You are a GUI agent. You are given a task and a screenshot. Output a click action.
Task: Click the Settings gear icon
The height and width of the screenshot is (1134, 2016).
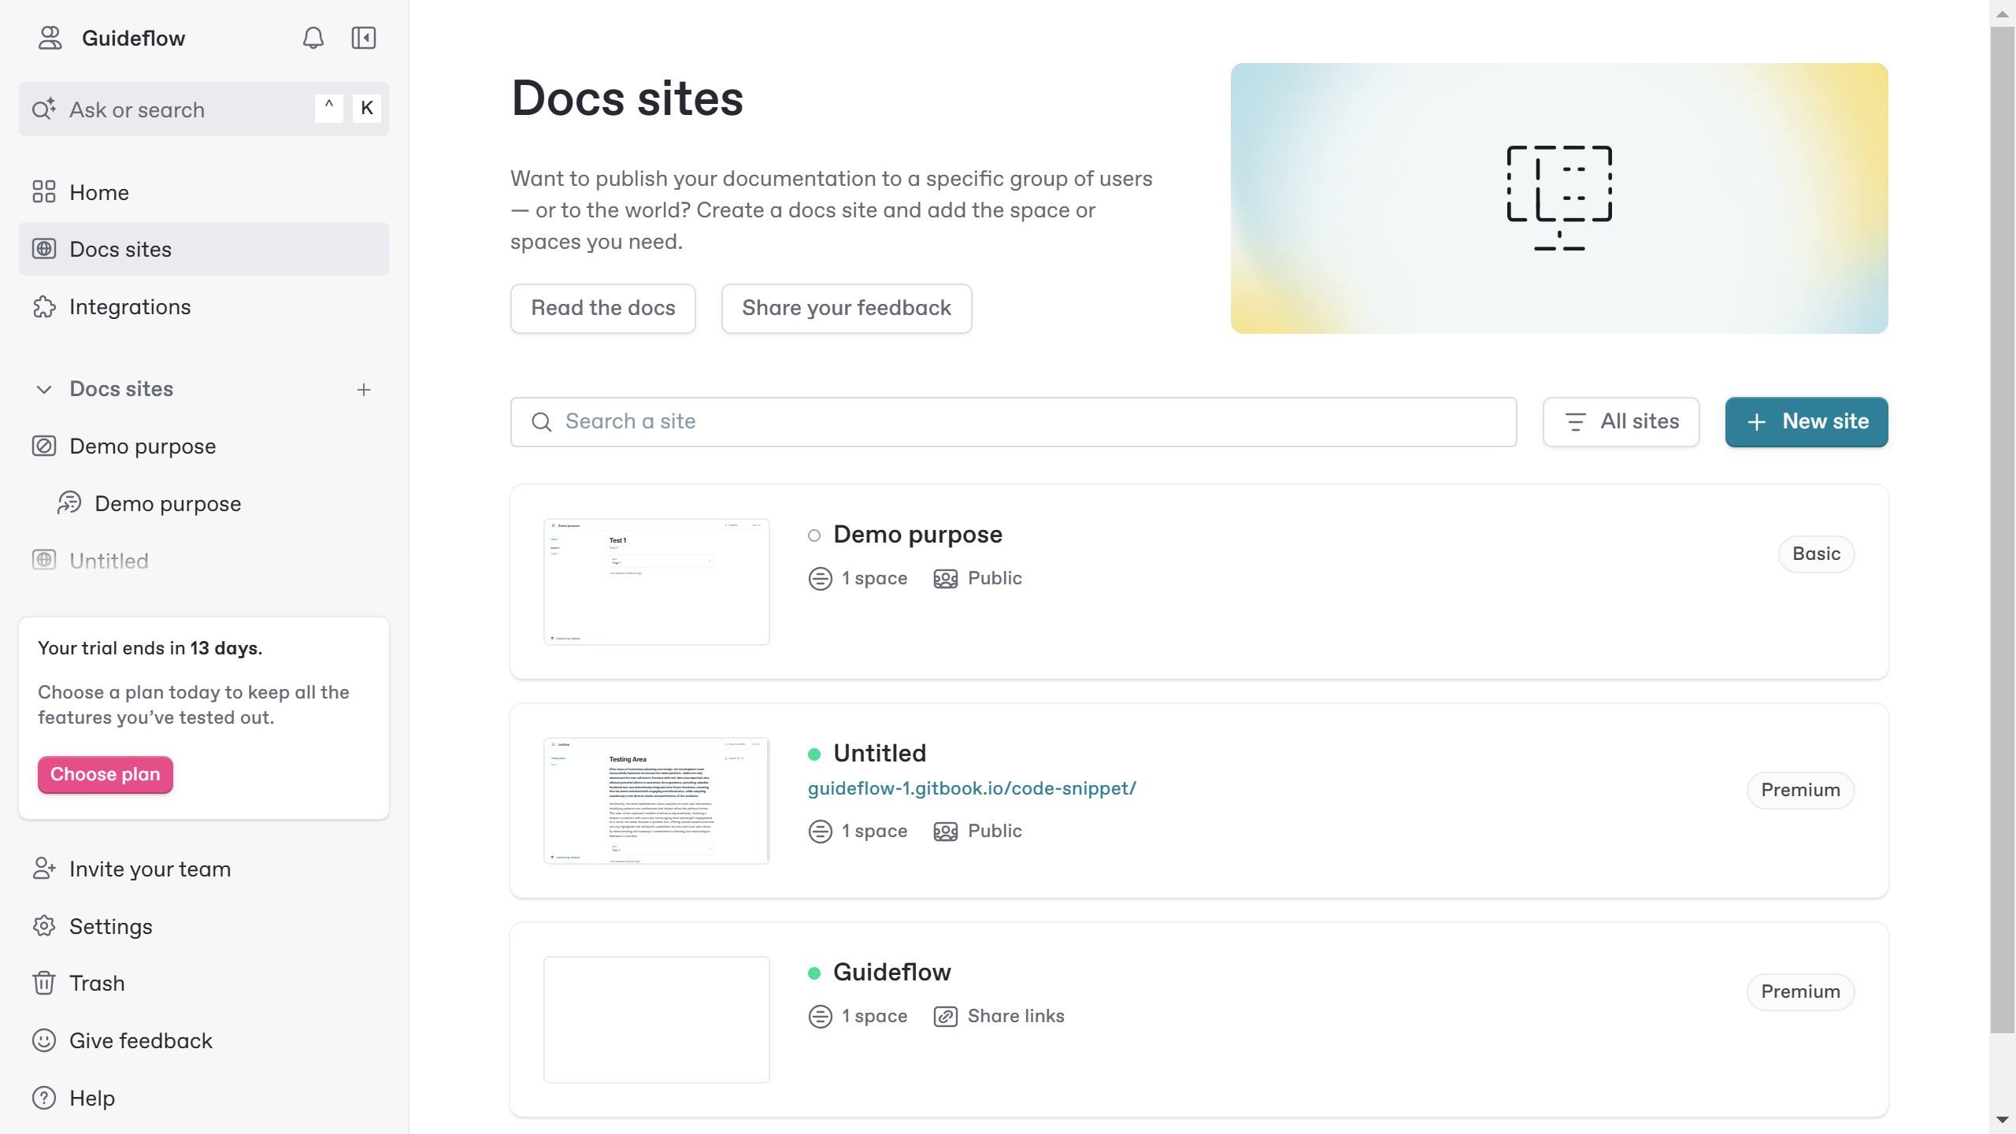pyautogui.click(x=44, y=926)
